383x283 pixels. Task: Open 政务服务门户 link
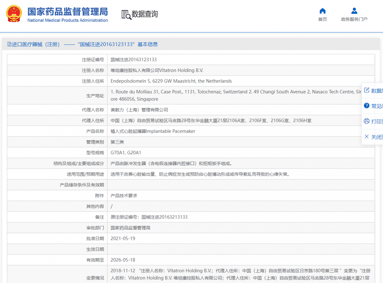tap(354, 19)
